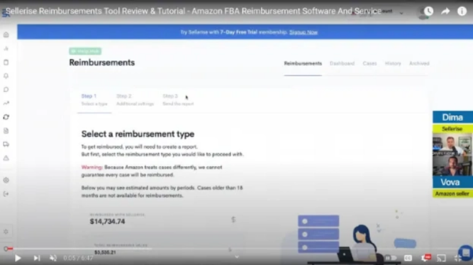Unmute the video volume
The height and width of the screenshot is (265, 473).
tap(53, 258)
